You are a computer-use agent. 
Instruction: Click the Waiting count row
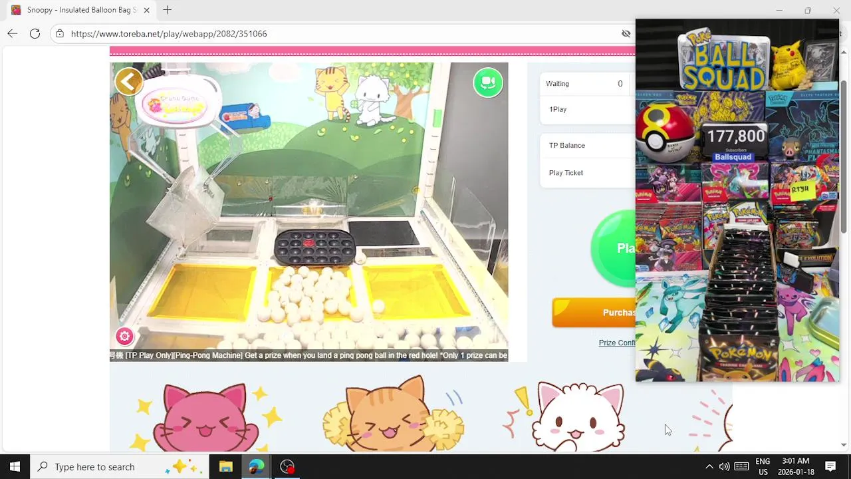pyautogui.click(x=587, y=84)
